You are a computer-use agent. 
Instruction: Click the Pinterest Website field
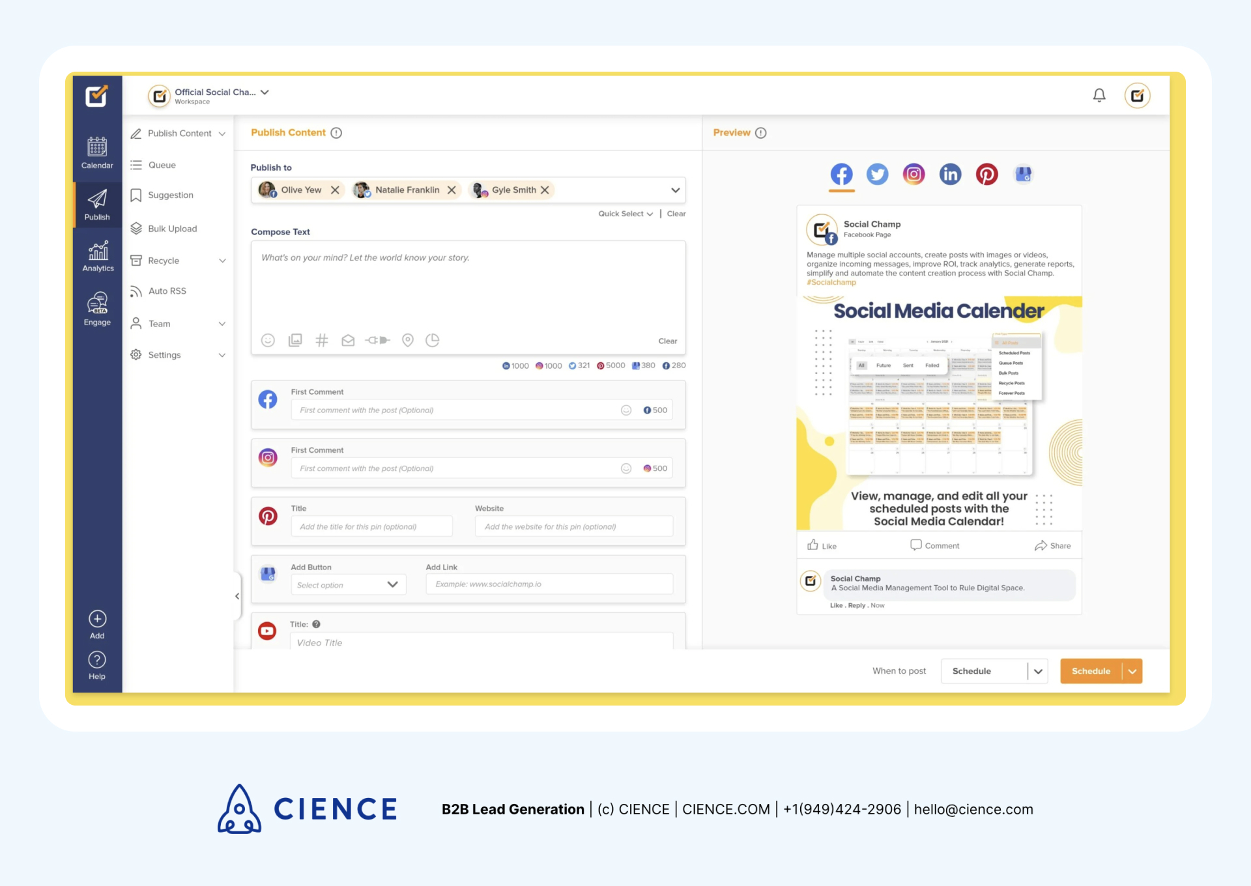click(x=574, y=526)
